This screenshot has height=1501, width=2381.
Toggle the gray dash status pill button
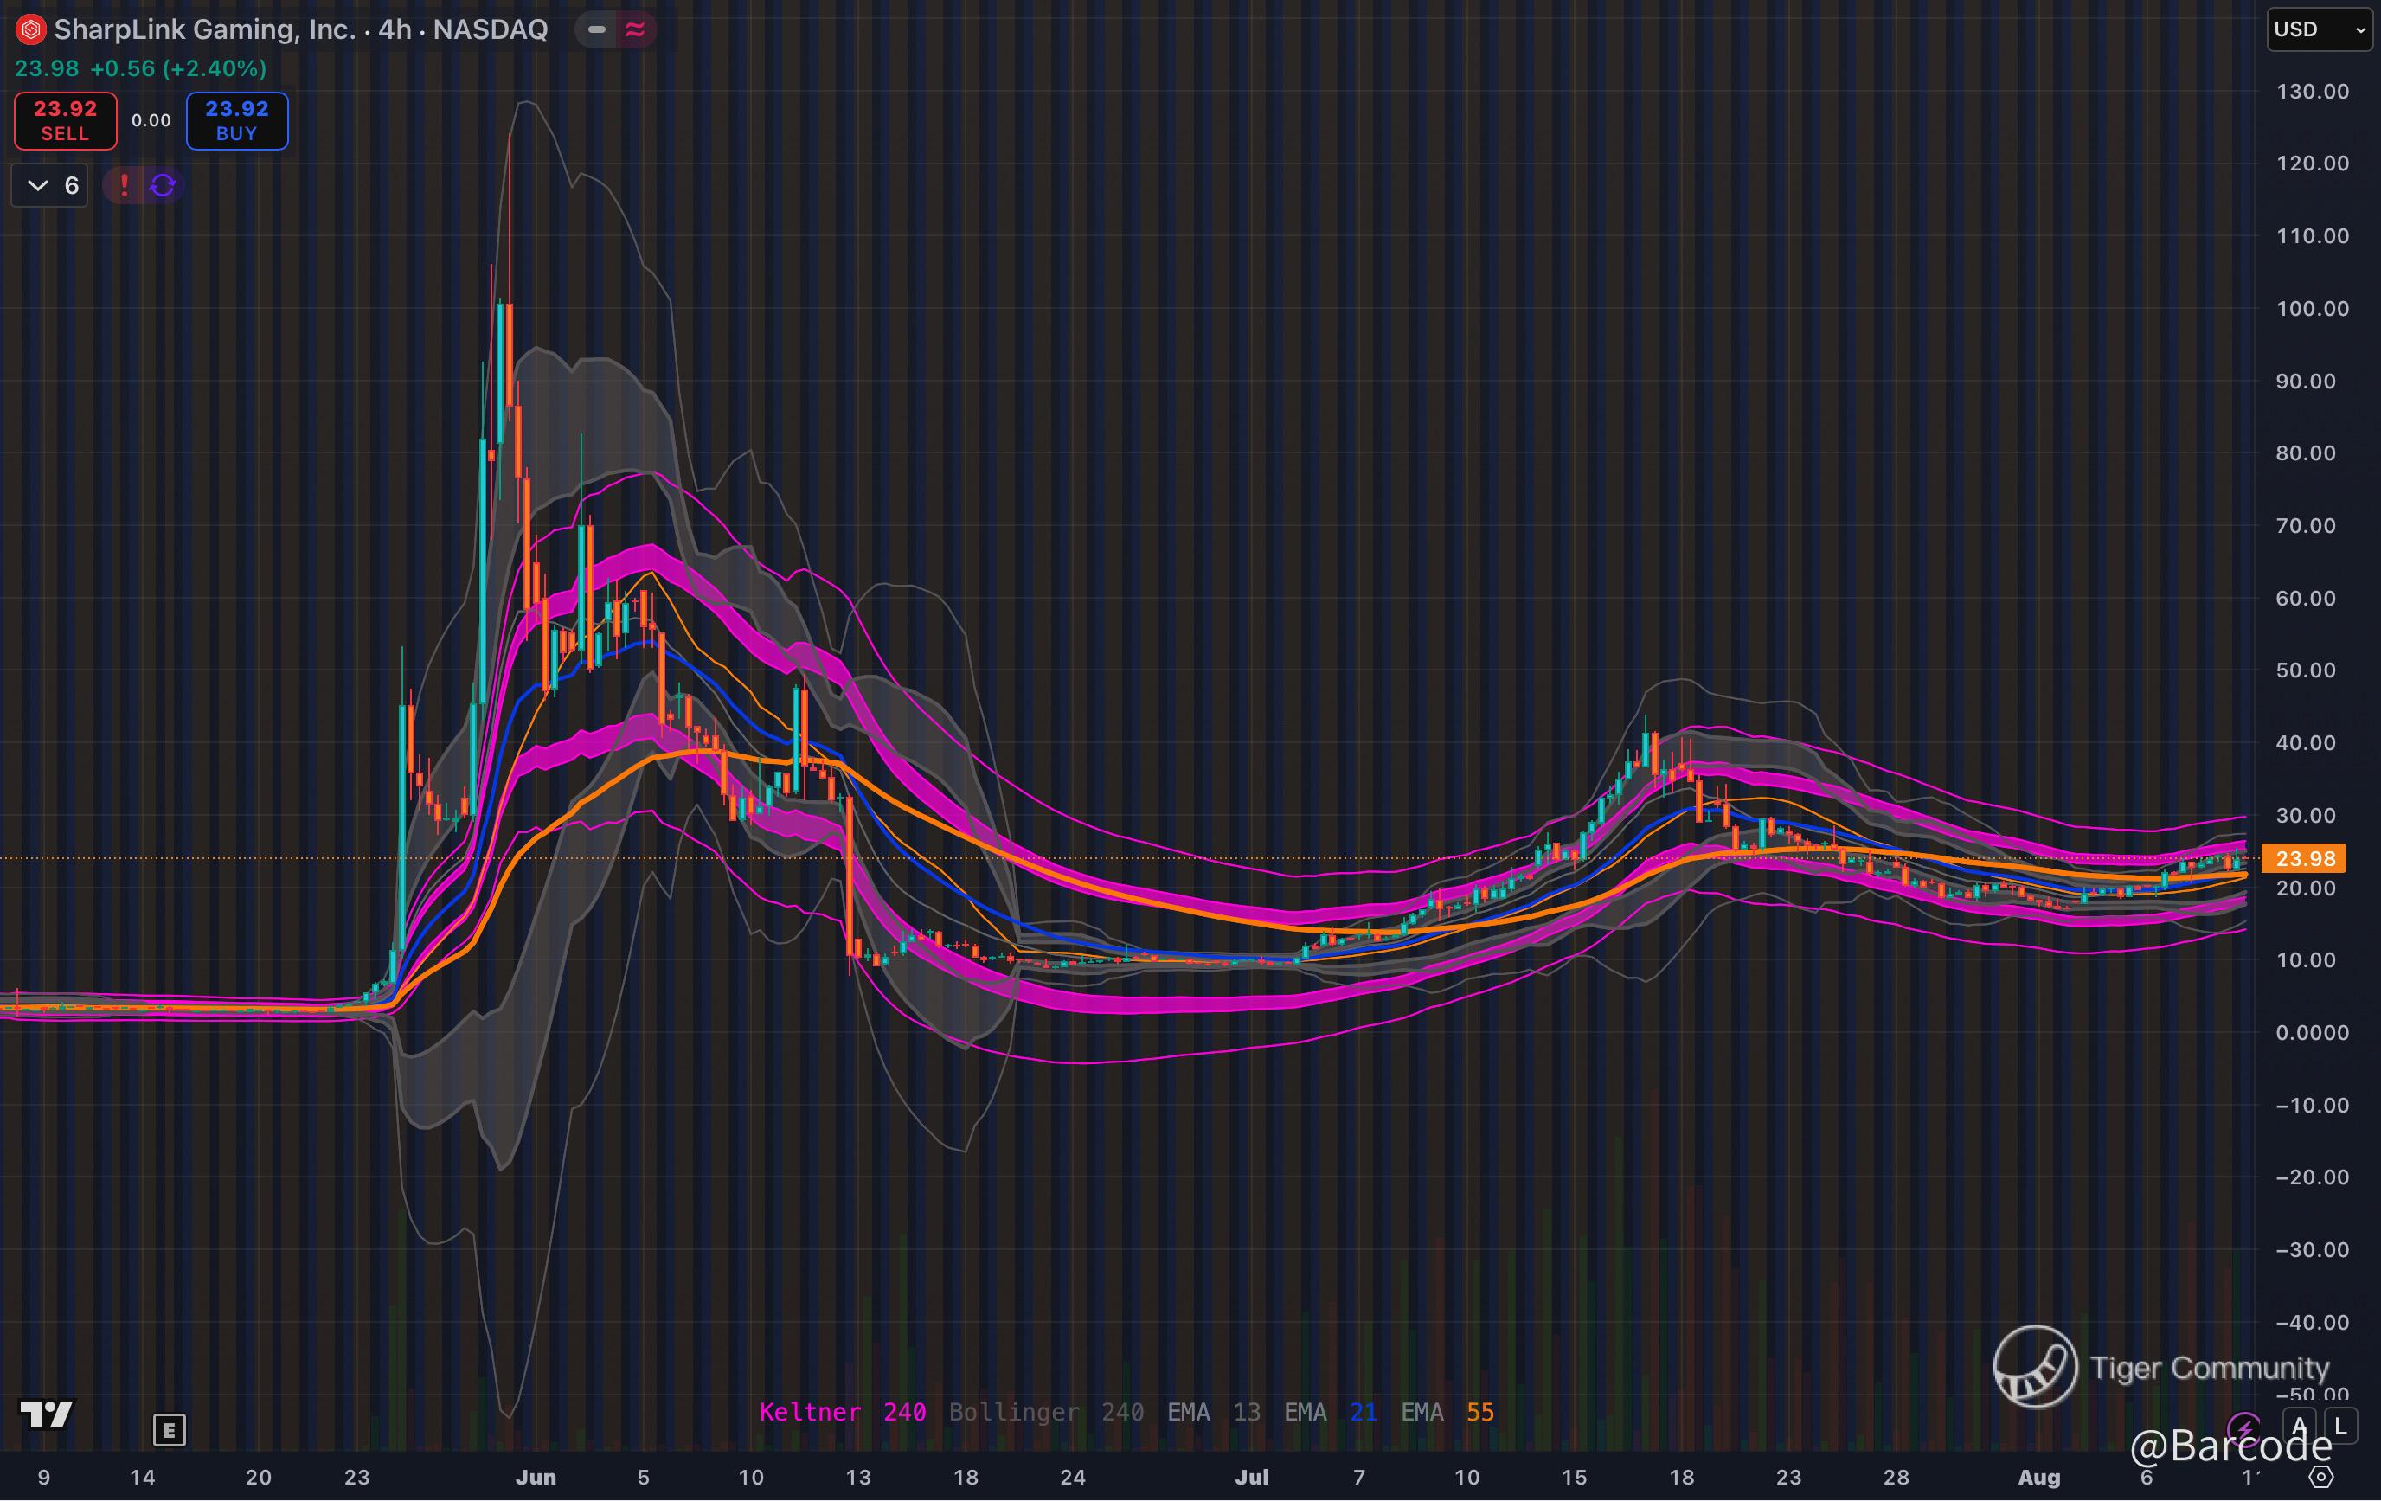(596, 29)
